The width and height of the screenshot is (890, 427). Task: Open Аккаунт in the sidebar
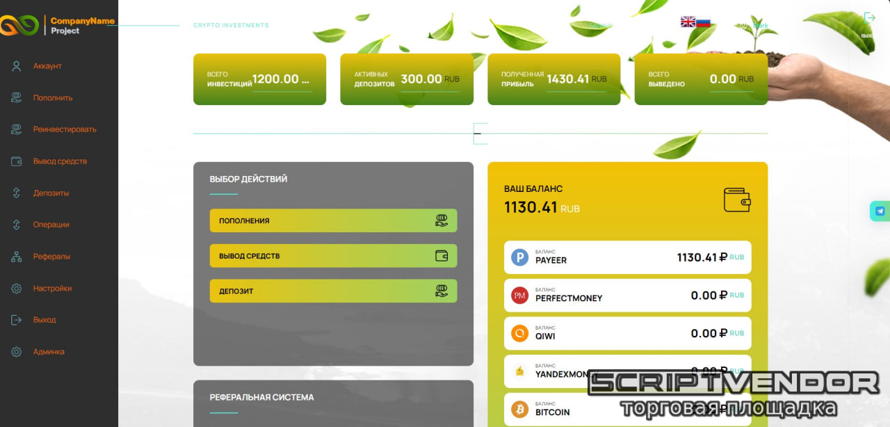(47, 66)
